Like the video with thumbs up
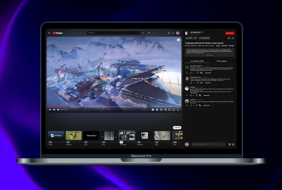The height and width of the screenshot is (190, 282). coord(189,38)
